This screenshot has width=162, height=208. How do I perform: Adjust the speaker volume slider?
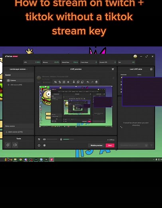click(52, 139)
